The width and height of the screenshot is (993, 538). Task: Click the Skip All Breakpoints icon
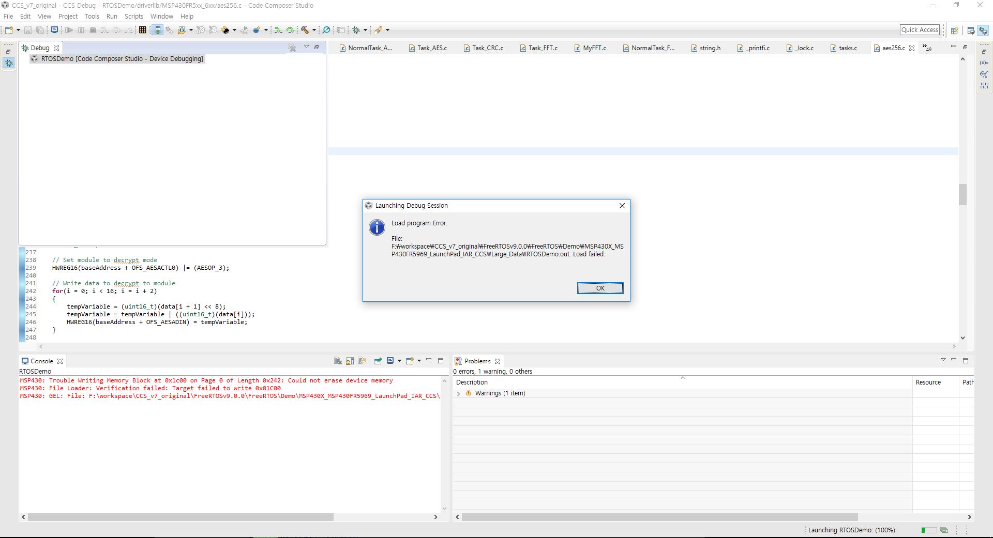[x=326, y=30]
